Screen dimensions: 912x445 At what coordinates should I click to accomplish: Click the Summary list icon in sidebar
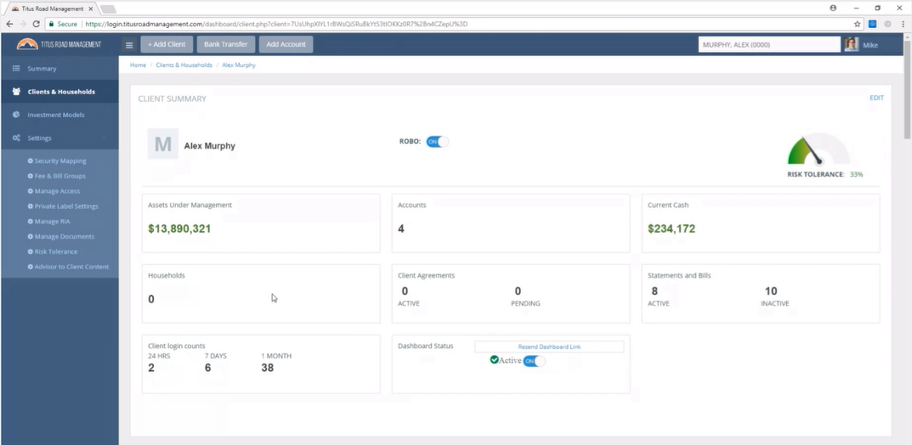16,69
